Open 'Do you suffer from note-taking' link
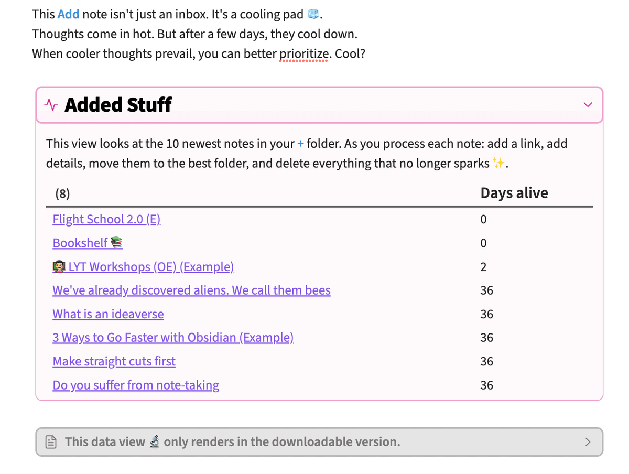The height and width of the screenshot is (474, 629). pos(136,385)
